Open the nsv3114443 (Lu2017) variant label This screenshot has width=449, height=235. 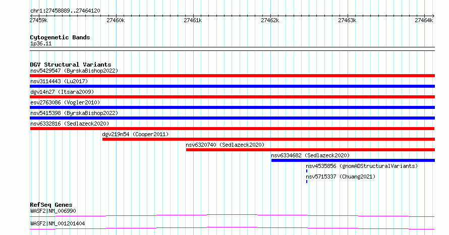[59, 81]
